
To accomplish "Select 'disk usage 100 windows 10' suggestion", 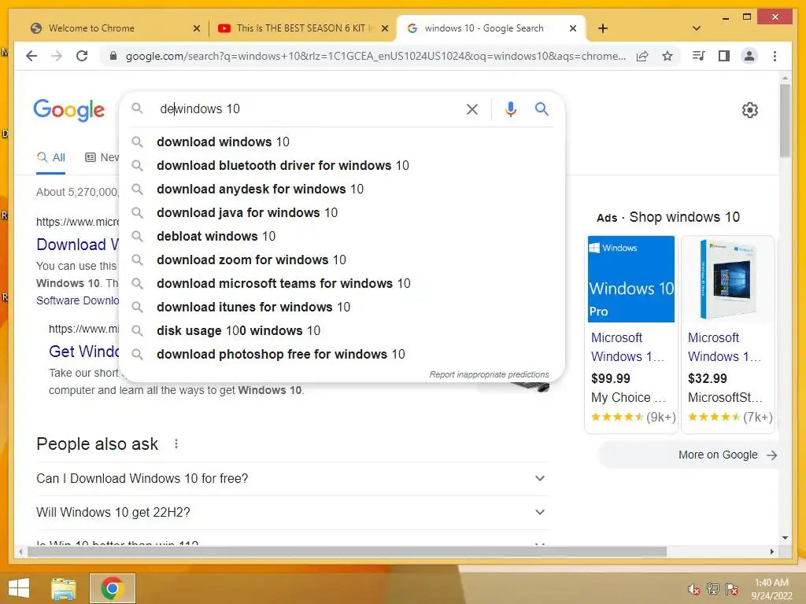I will click(342, 331).
